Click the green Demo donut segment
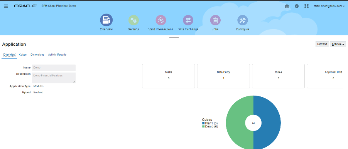This screenshot has width=348, height=149. pos(236,123)
